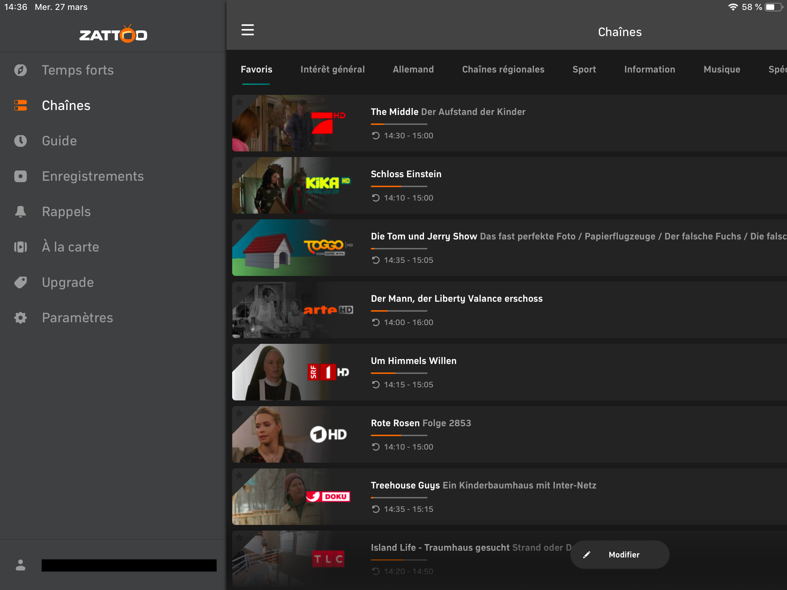Expand the Chaînes régionales category

click(503, 69)
